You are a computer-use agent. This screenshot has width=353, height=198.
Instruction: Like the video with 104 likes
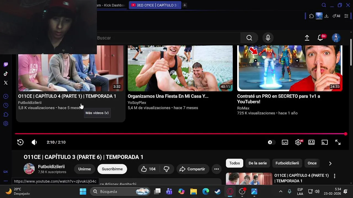click(148, 169)
